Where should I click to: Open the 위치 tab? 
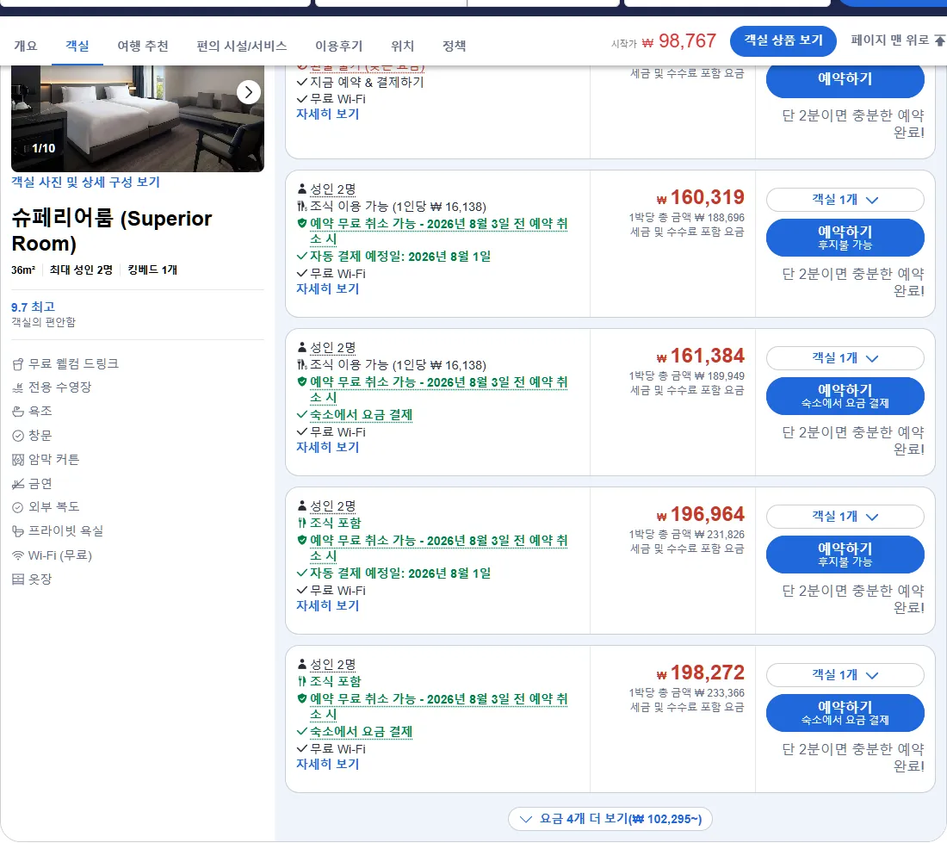point(402,46)
